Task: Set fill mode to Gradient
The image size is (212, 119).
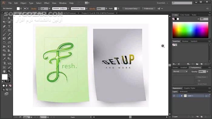Action: pos(7,86)
